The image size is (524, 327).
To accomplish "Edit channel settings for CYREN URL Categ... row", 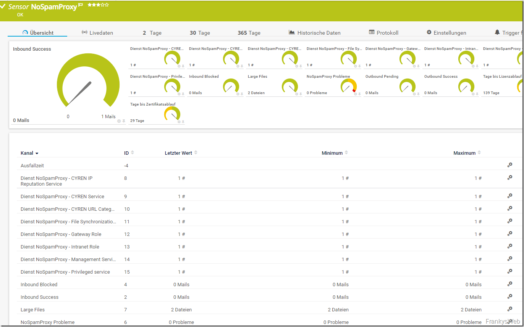I will tap(509, 208).
